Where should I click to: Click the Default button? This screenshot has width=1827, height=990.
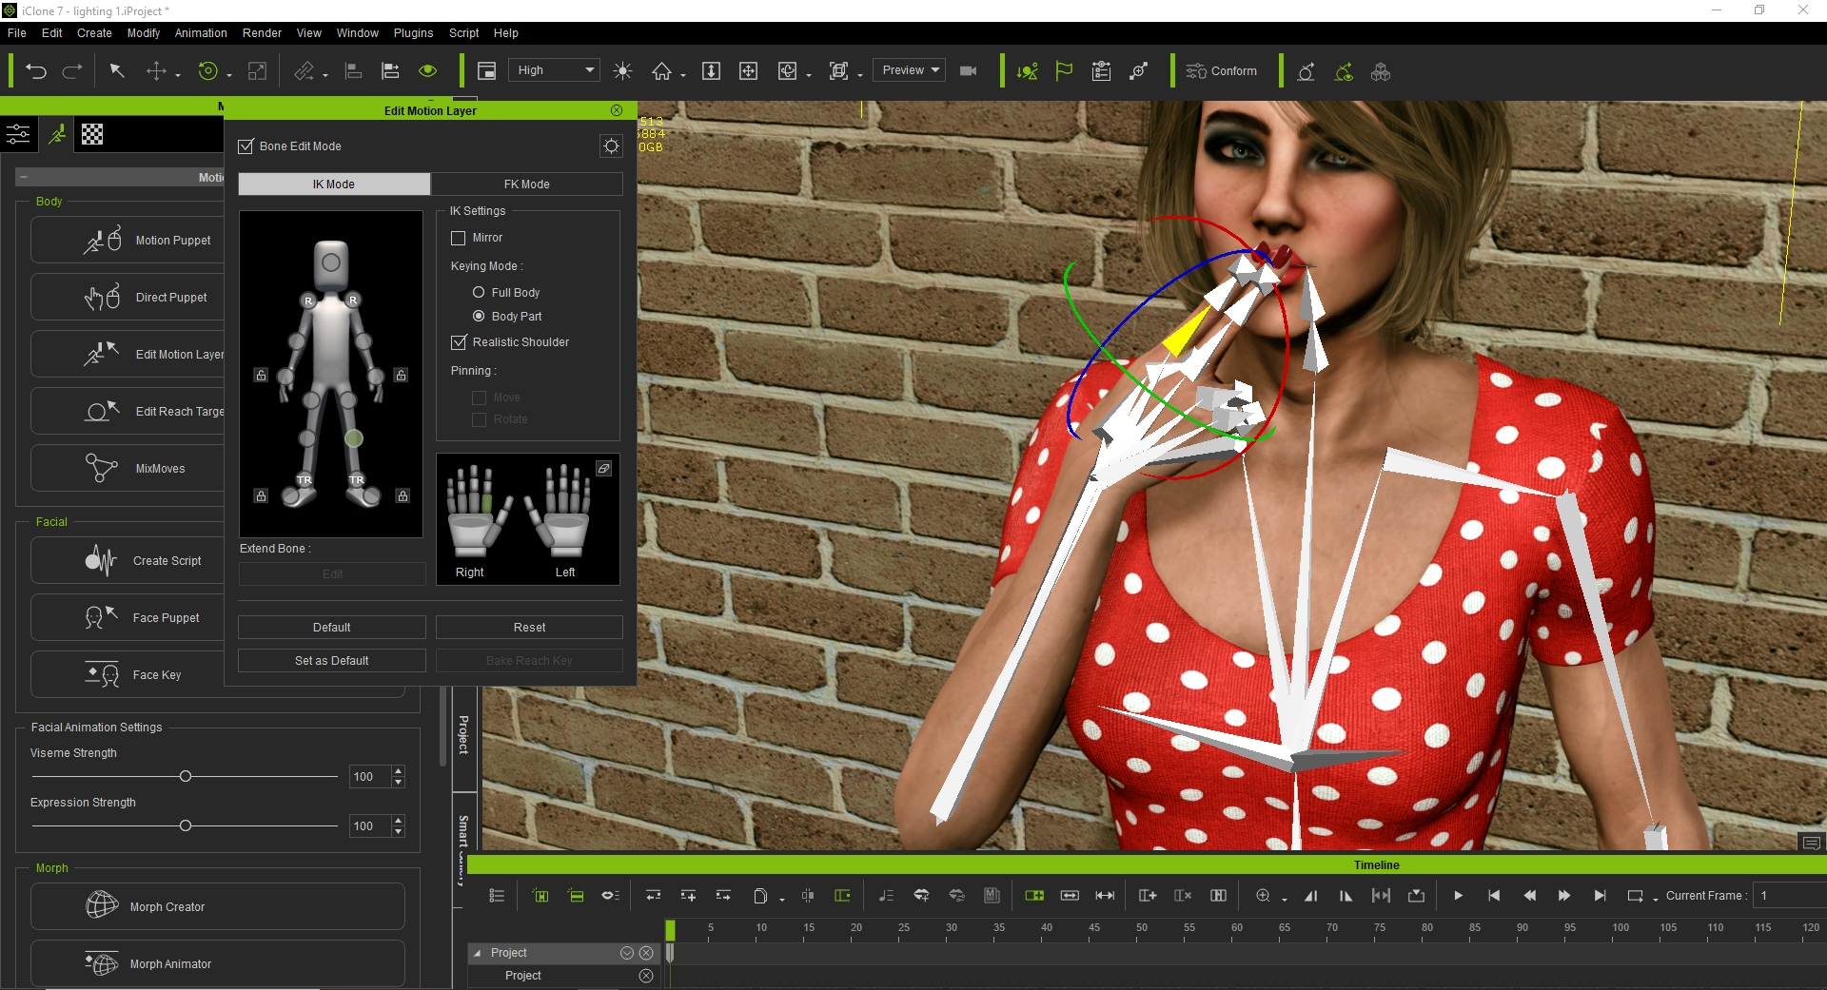point(332,627)
